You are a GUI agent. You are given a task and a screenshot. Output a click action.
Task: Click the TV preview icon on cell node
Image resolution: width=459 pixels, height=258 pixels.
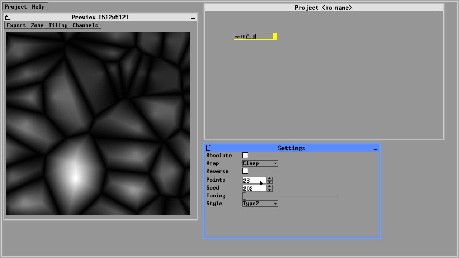[x=248, y=37]
